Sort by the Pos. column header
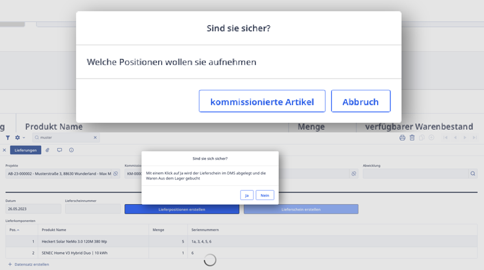This screenshot has width=484, height=270. tap(14, 230)
